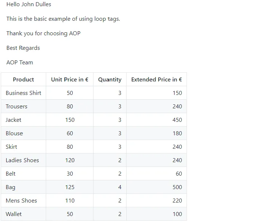Click the Jacket product cell

23,120
